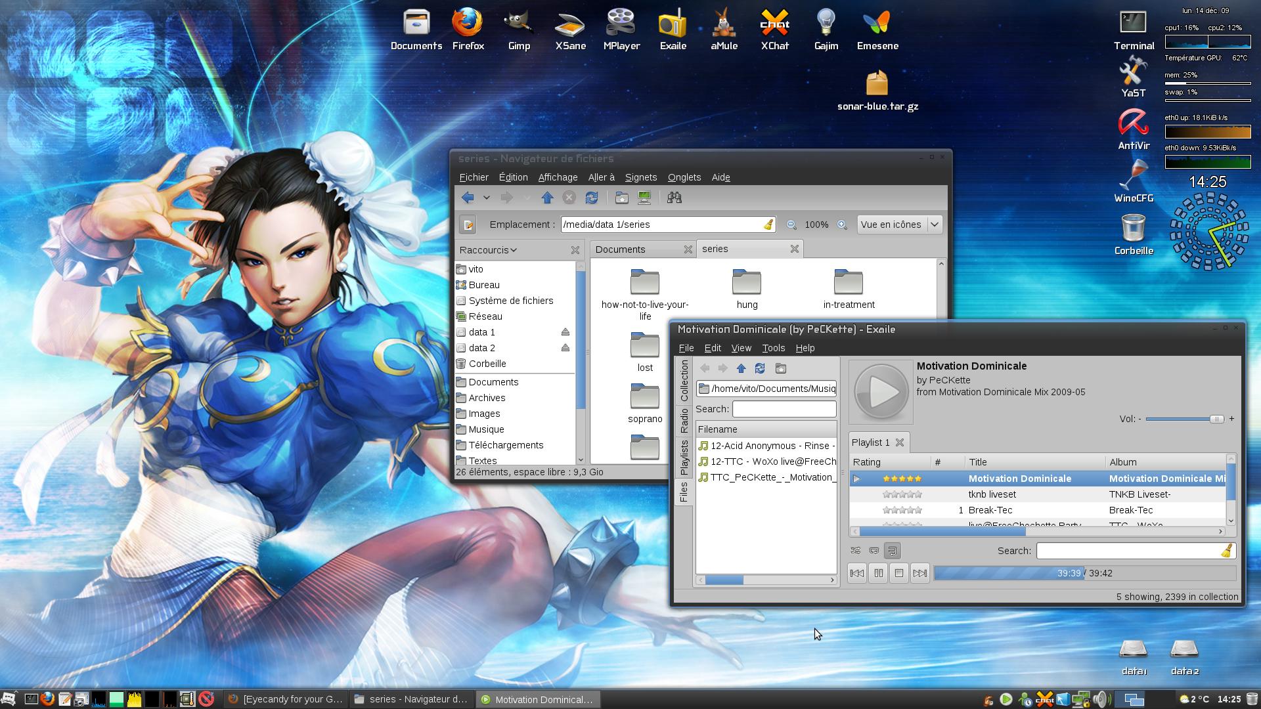Launch Emesene from the desktop
This screenshot has height=709, width=1261.
point(877,30)
